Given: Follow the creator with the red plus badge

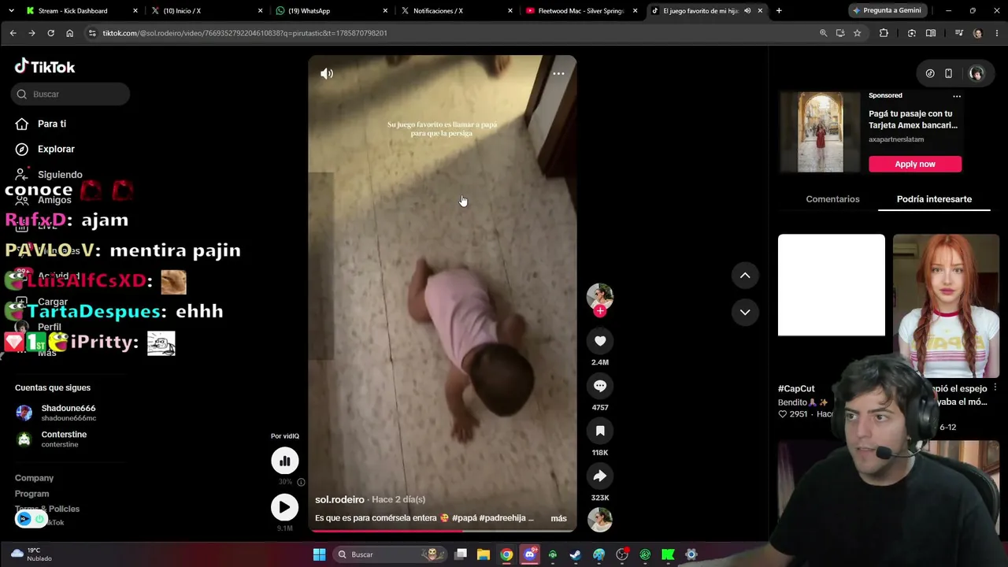Looking at the screenshot, I should [x=600, y=311].
